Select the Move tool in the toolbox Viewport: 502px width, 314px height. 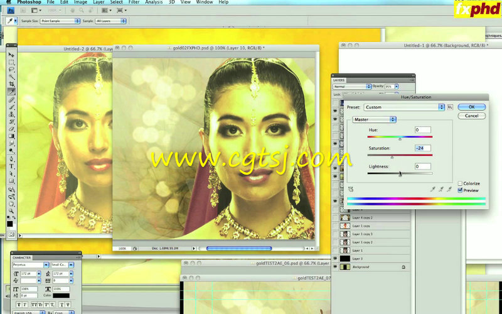pyautogui.click(x=11, y=55)
